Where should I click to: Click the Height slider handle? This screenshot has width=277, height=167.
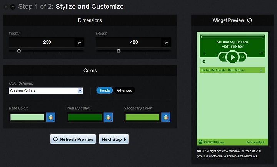(118, 51)
